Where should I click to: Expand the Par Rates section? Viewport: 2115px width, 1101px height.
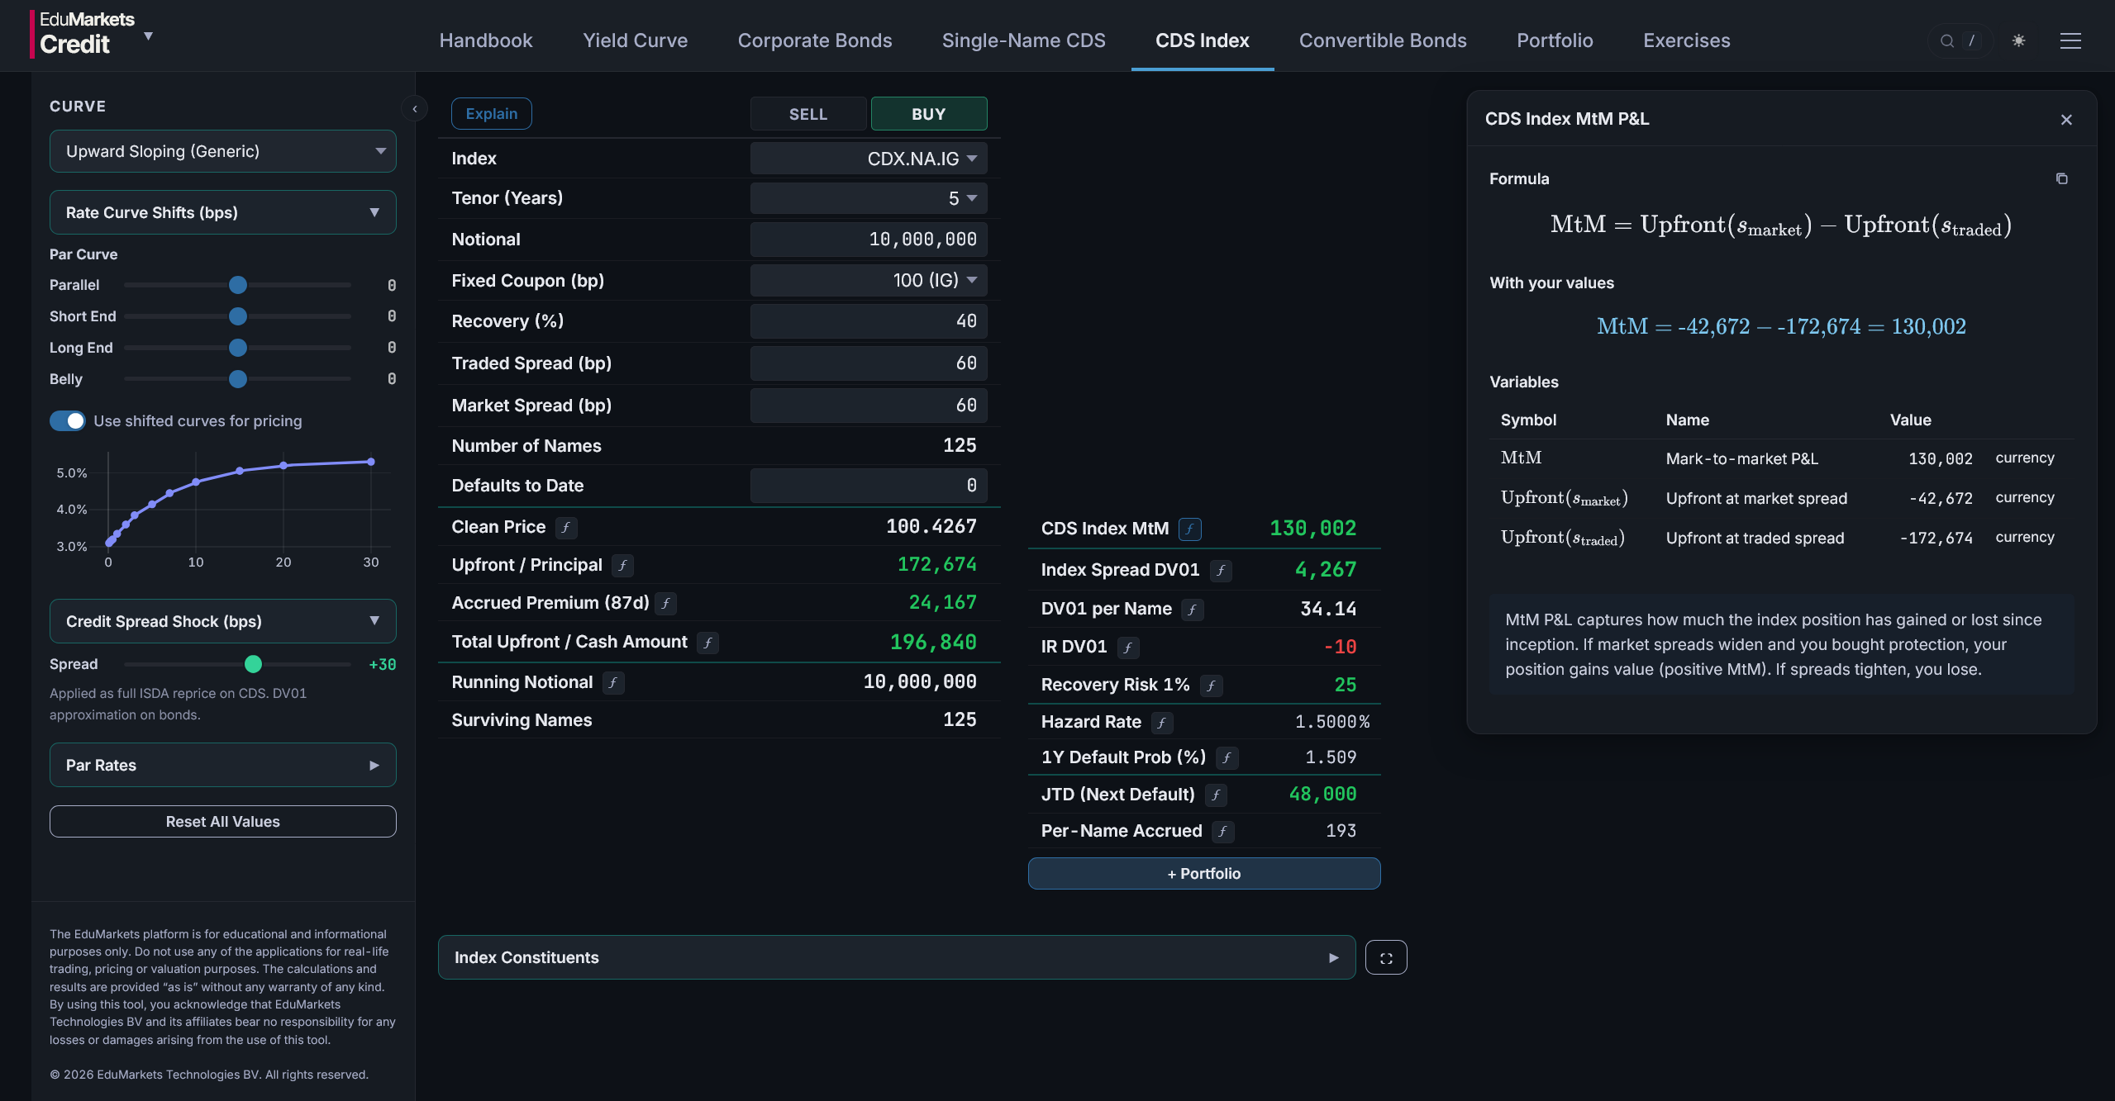(x=223, y=766)
